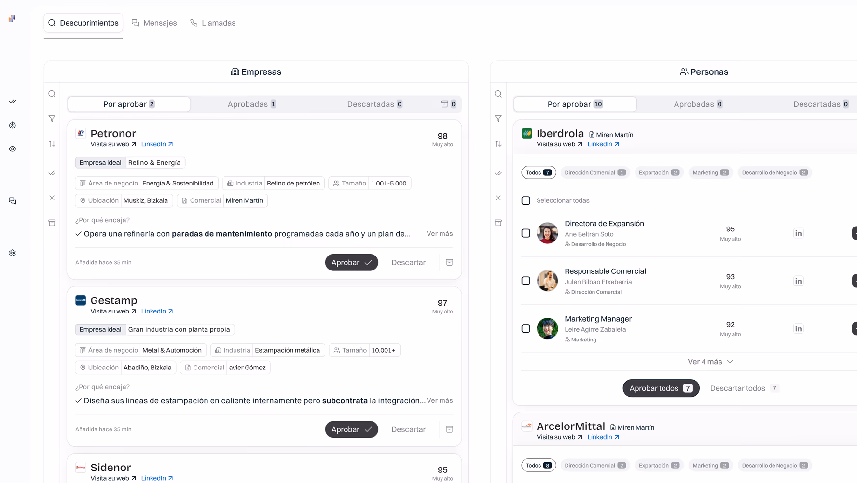
Task: Check the Seleccionar todas checkbox
Action: [526, 200]
